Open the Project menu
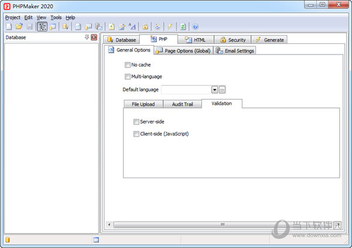Image resolution: width=352 pixels, height=248 pixels. pyautogui.click(x=12, y=18)
